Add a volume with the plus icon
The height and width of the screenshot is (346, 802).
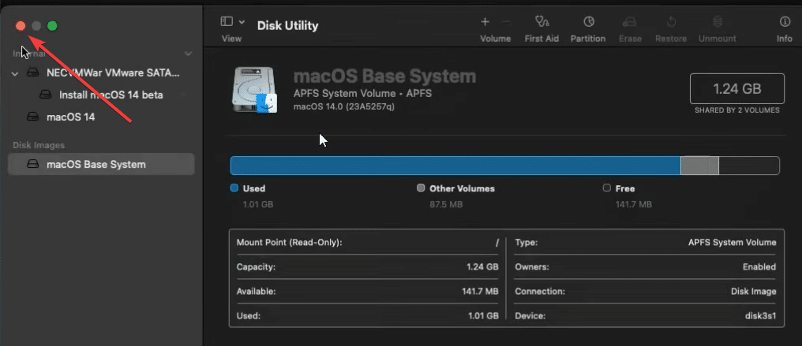(485, 22)
